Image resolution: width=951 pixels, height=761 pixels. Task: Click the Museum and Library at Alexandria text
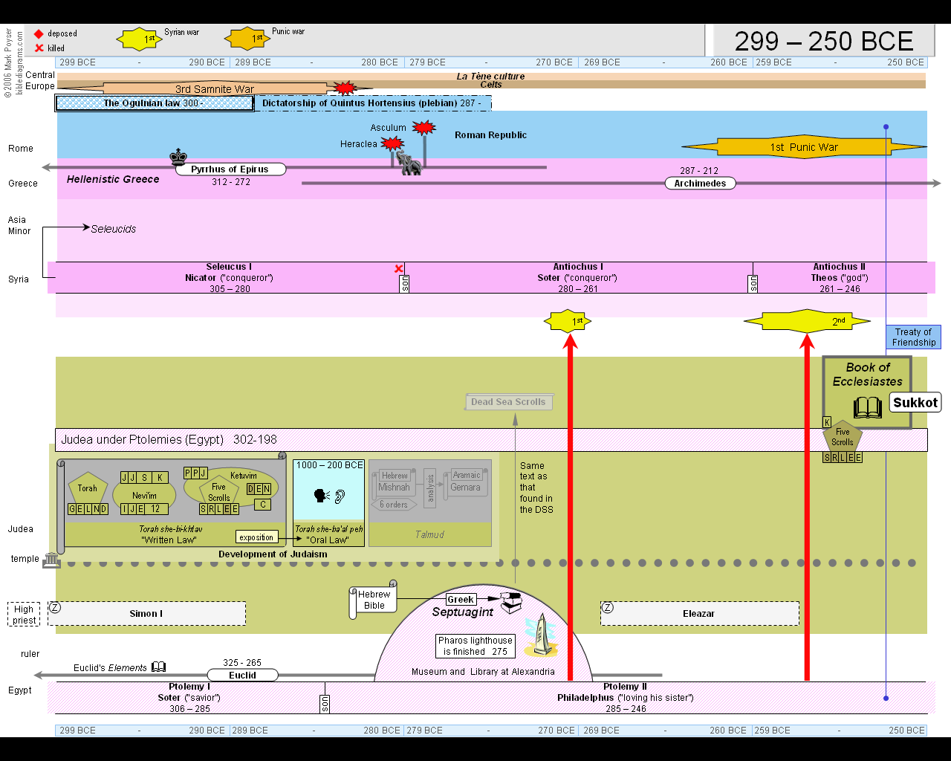point(483,672)
